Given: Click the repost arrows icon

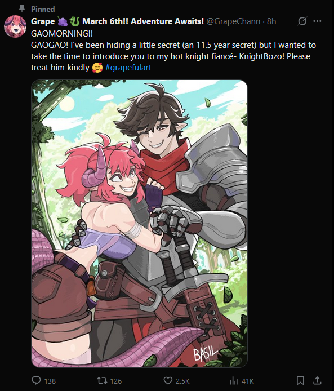Looking at the screenshot, I should tap(102, 380).
